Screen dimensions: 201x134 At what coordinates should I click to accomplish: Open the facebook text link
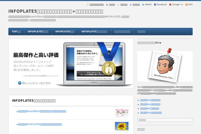pos(162,4)
